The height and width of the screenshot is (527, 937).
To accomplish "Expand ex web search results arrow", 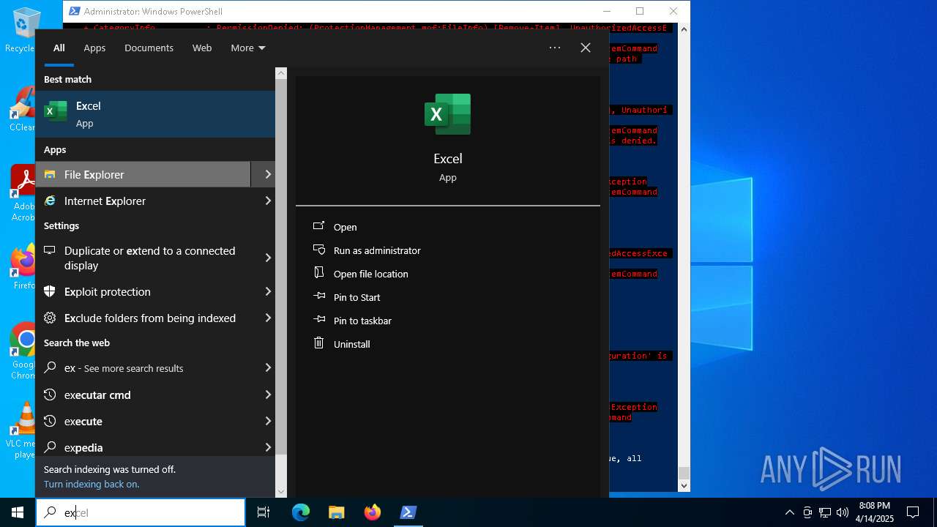I will (267, 368).
